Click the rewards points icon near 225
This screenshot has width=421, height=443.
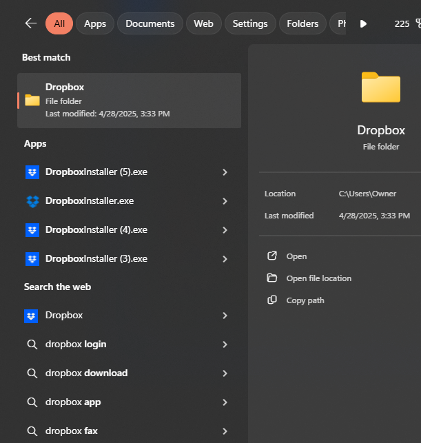point(418,23)
